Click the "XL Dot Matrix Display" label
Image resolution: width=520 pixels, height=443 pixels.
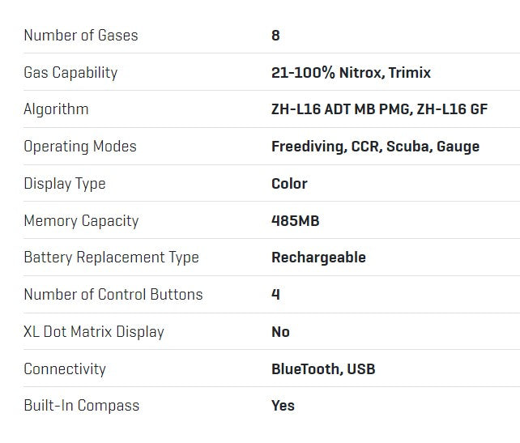pos(94,332)
